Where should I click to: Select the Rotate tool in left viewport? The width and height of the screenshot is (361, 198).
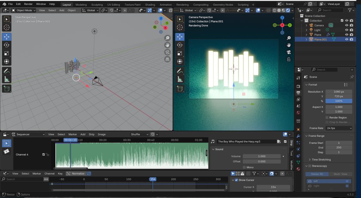tap(7, 45)
